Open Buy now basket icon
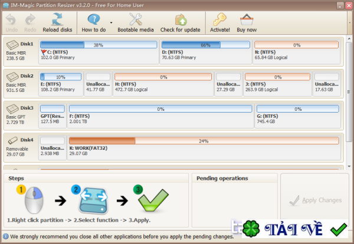354x244 pixels. [247, 20]
